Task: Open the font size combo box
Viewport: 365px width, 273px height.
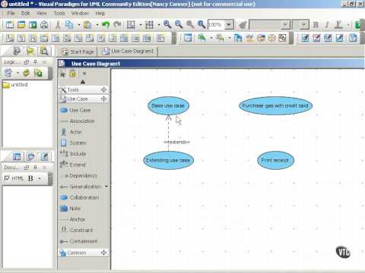Action: 300,25
